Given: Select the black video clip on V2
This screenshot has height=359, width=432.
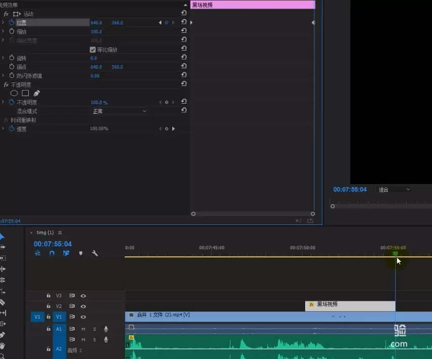Looking at the screenshot, I should pos(350,306).
